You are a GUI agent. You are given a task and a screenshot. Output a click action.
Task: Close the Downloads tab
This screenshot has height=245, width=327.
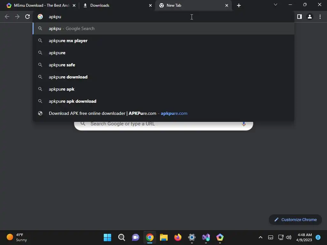click(150, 5)
